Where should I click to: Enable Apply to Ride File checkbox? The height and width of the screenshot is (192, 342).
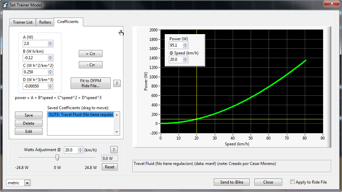[292, 182]
